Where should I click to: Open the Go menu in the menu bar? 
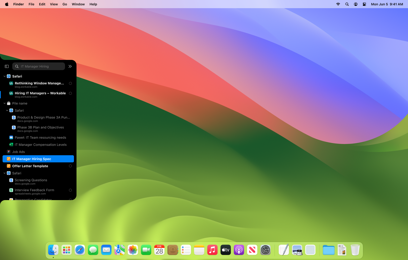coord(65,4)
